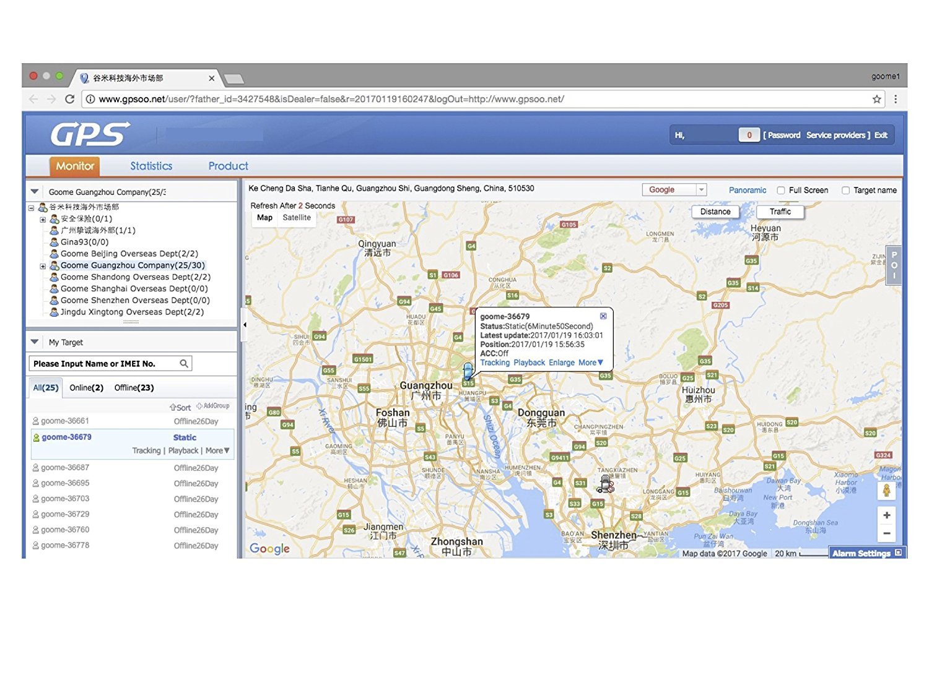Viewport: 929px width, 696px height.
Task: Collapse the left sidebar with the arrow handle
Action: [245, 324]
